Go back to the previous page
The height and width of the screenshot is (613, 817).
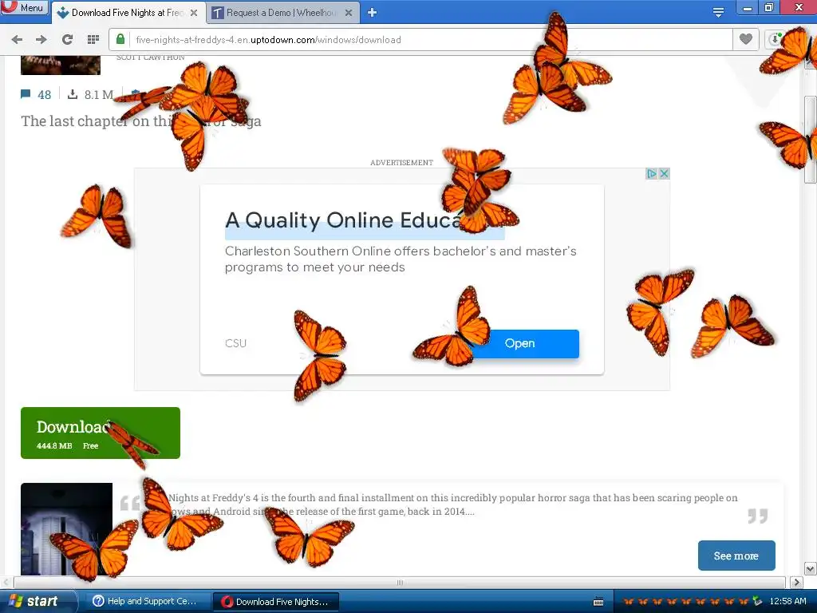point(17,40)
